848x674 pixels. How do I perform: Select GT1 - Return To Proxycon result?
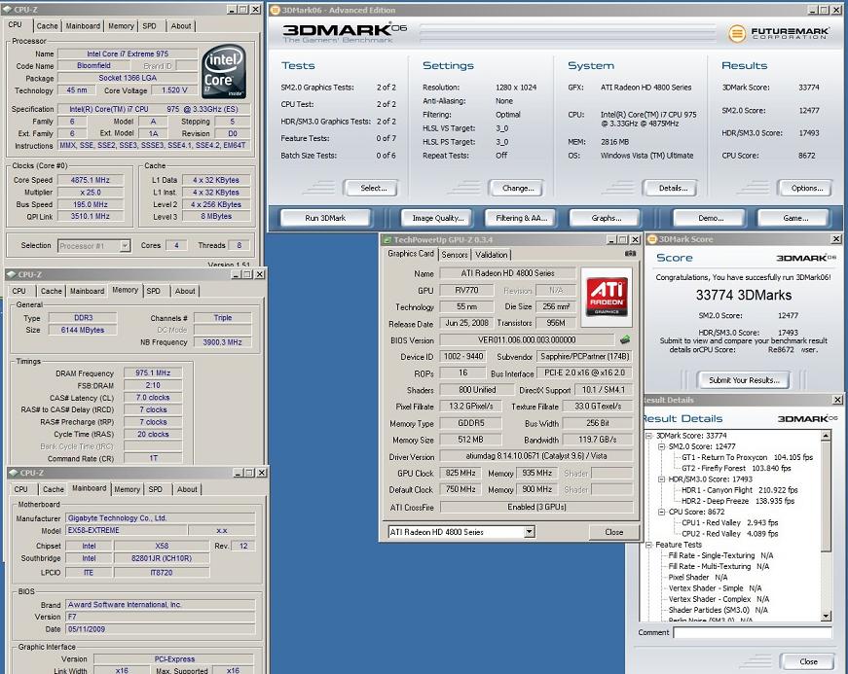748,457
